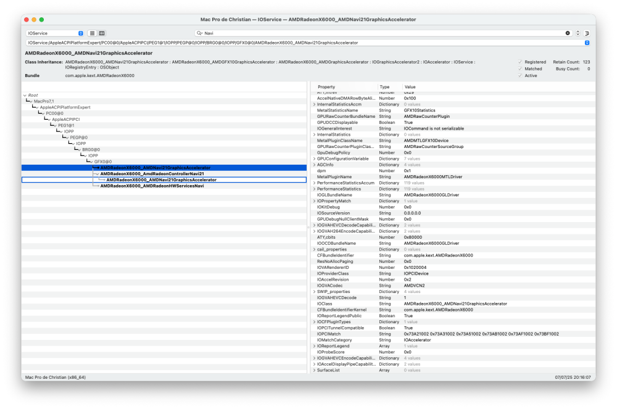
Task: Select the IOGVACodec AMDVCN2 row
Action: point(452,286)
